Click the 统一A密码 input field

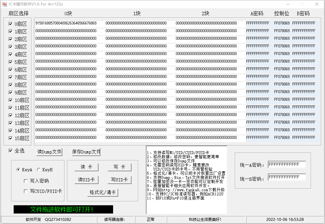(x=287, y=165)
